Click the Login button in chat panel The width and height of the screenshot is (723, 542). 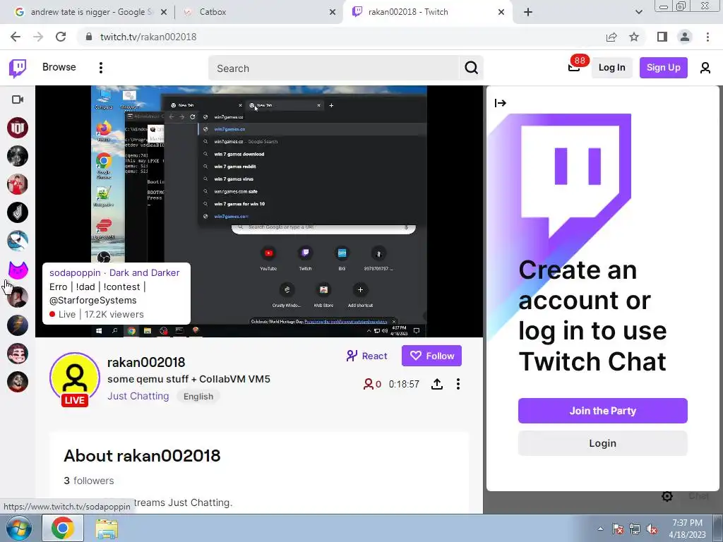click(603, 443)
